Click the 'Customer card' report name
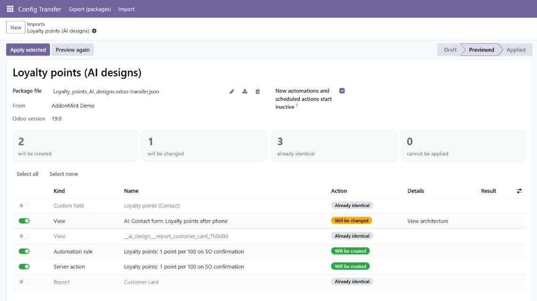 point(141,282)
